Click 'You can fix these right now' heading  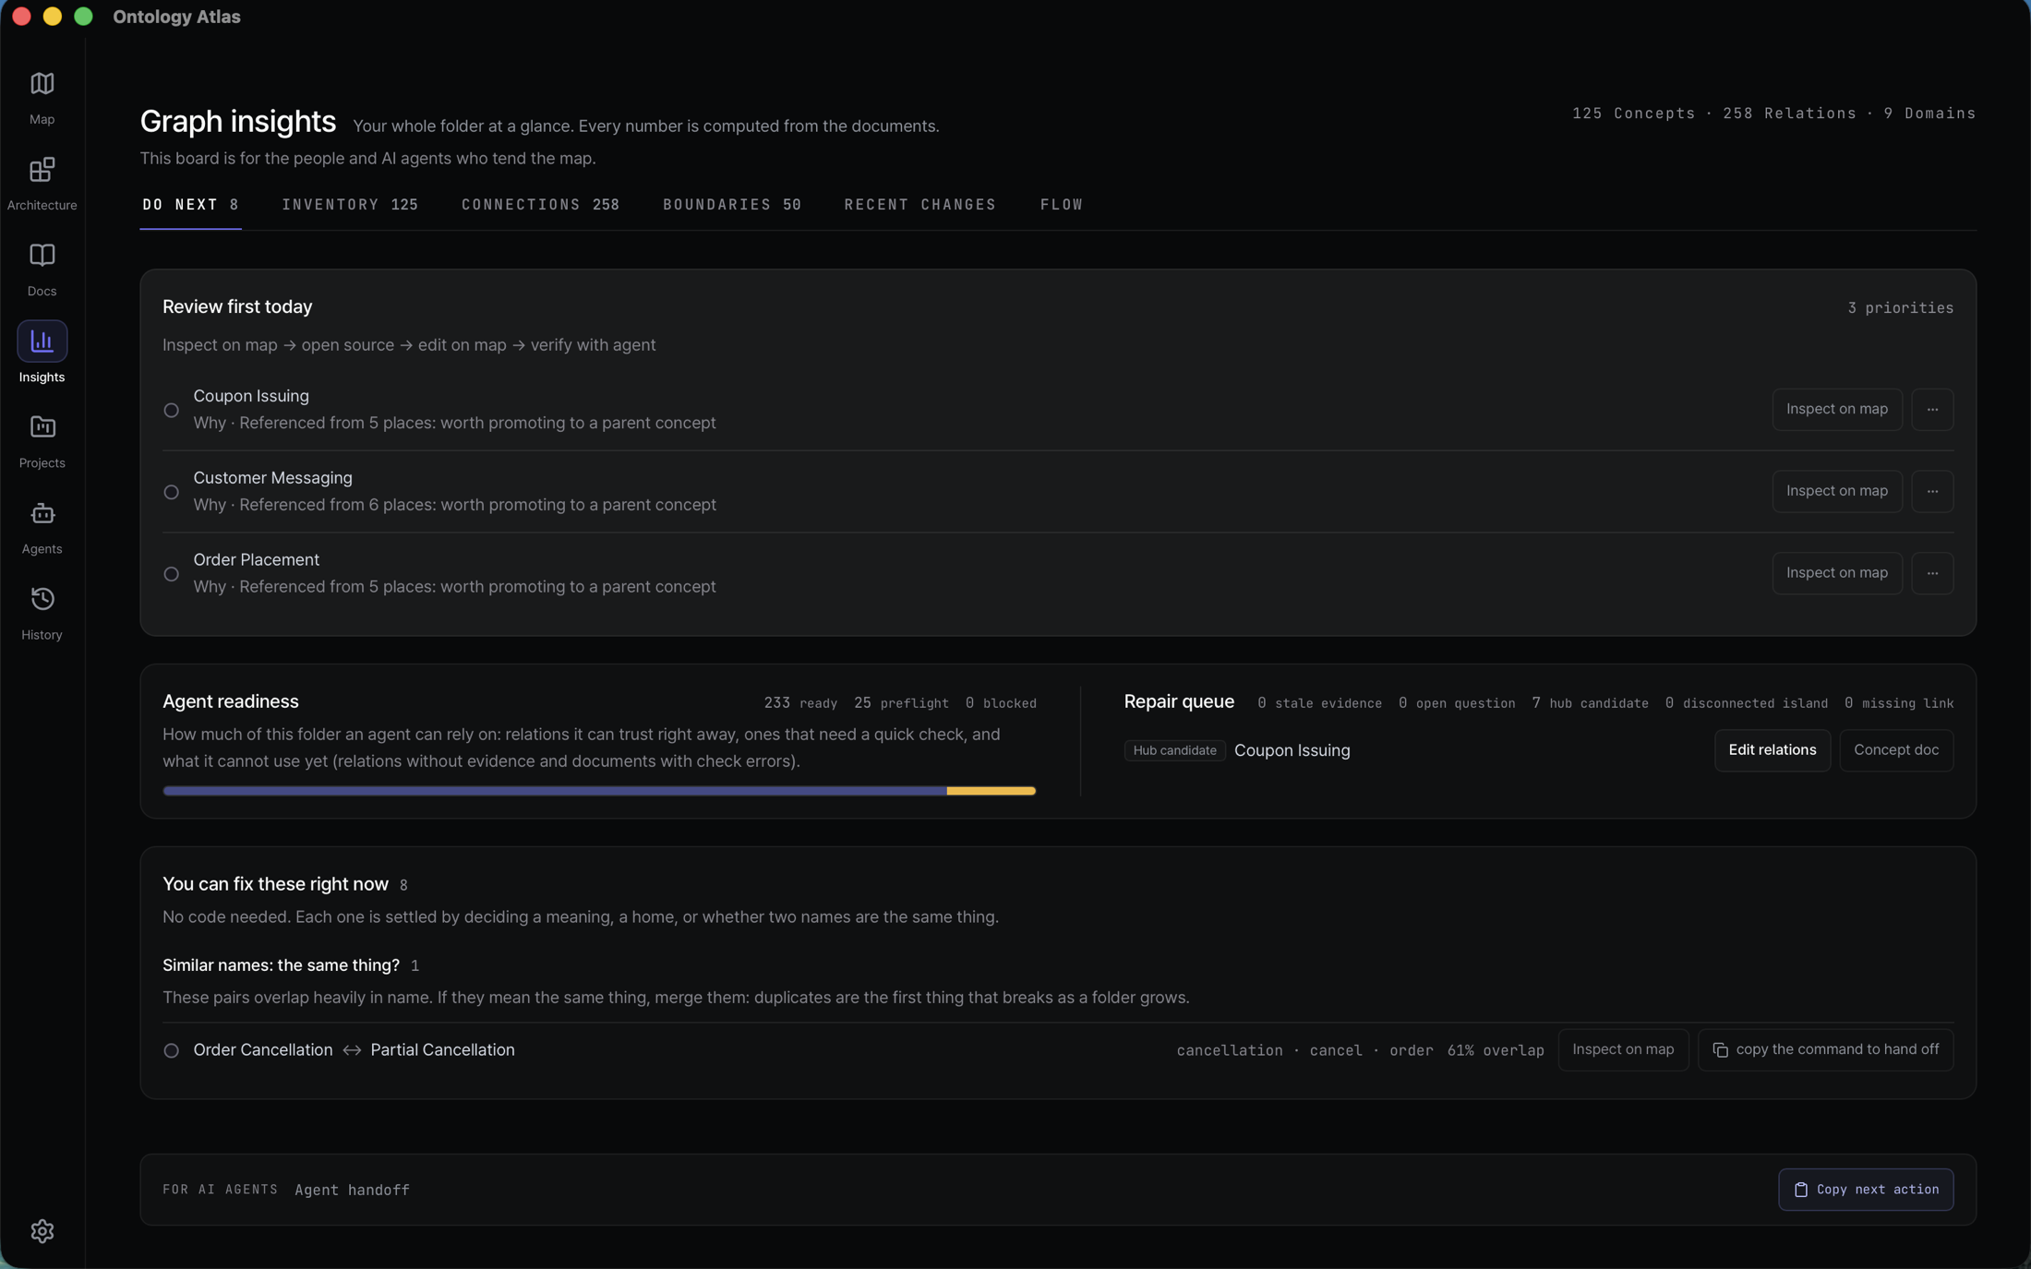pos(275,884)
